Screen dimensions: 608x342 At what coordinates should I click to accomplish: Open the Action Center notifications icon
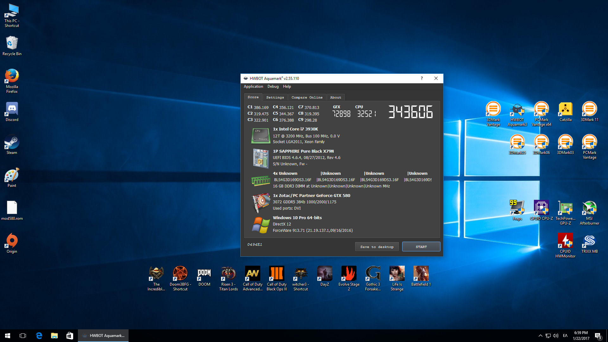tap(598, 336)
